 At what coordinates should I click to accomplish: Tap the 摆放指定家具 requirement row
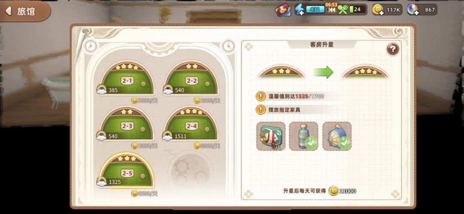296,110
